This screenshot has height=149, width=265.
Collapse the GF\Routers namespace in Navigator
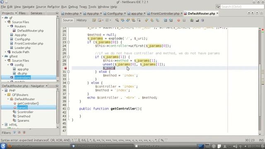tap(5, 95)
